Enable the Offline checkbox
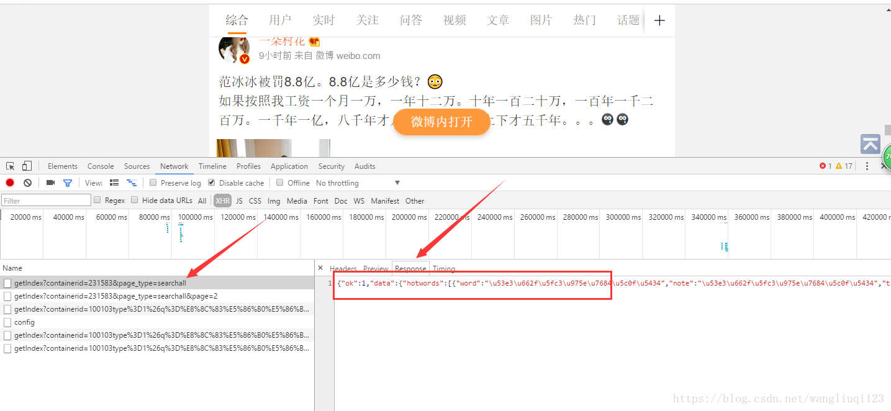 tap(280, 183)
